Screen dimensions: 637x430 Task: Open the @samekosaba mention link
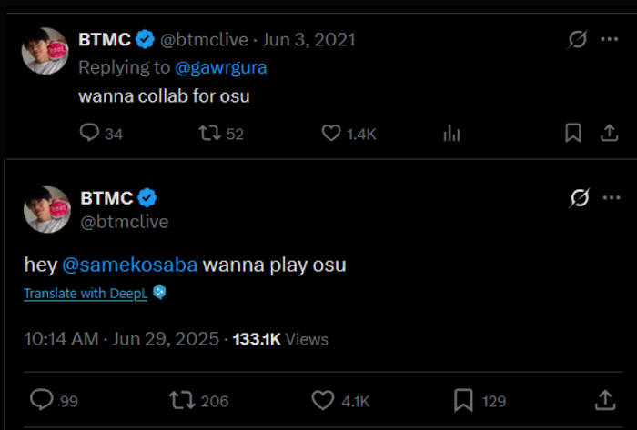(129, 265)
